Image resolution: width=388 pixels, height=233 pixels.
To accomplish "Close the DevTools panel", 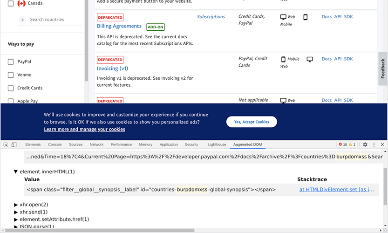I will (382, 144).
